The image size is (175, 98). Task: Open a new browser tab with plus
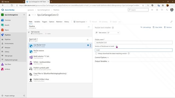coord(51,2)
